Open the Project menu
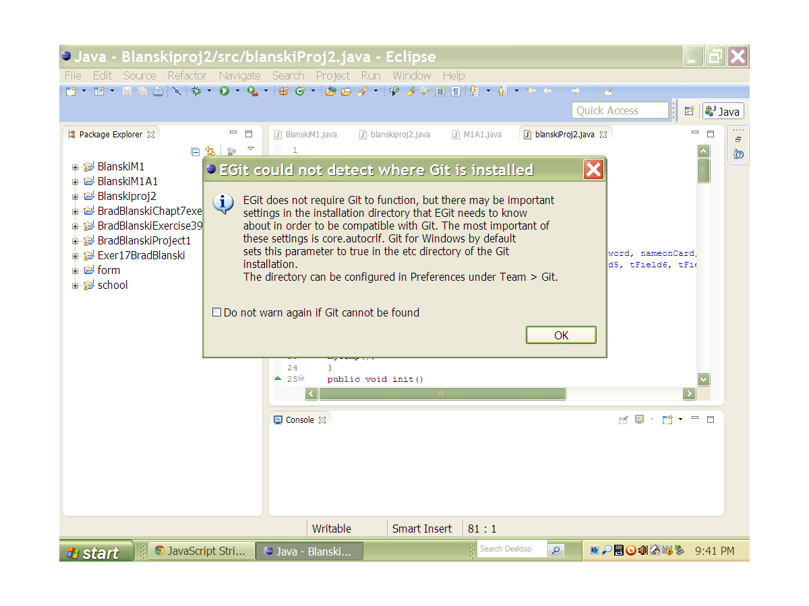This screenshot has width=809, height=606. point(333,75)
